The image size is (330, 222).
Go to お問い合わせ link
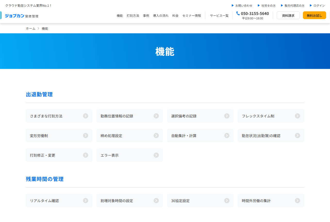click(242, 5)
